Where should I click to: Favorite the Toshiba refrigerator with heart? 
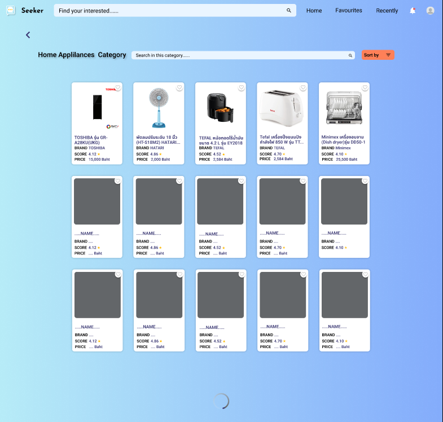point(117,87)
